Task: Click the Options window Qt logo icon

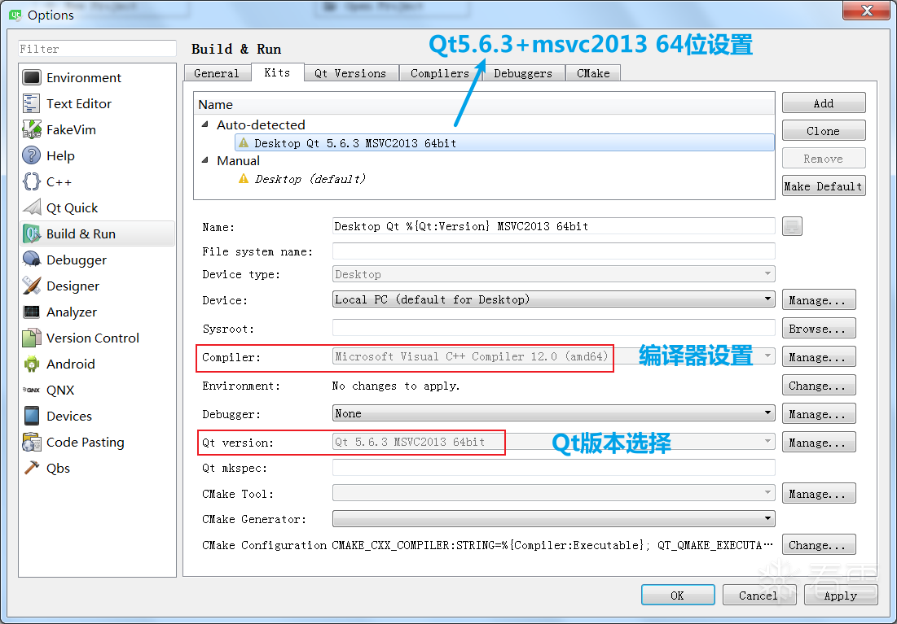Action: click(15, 15)
